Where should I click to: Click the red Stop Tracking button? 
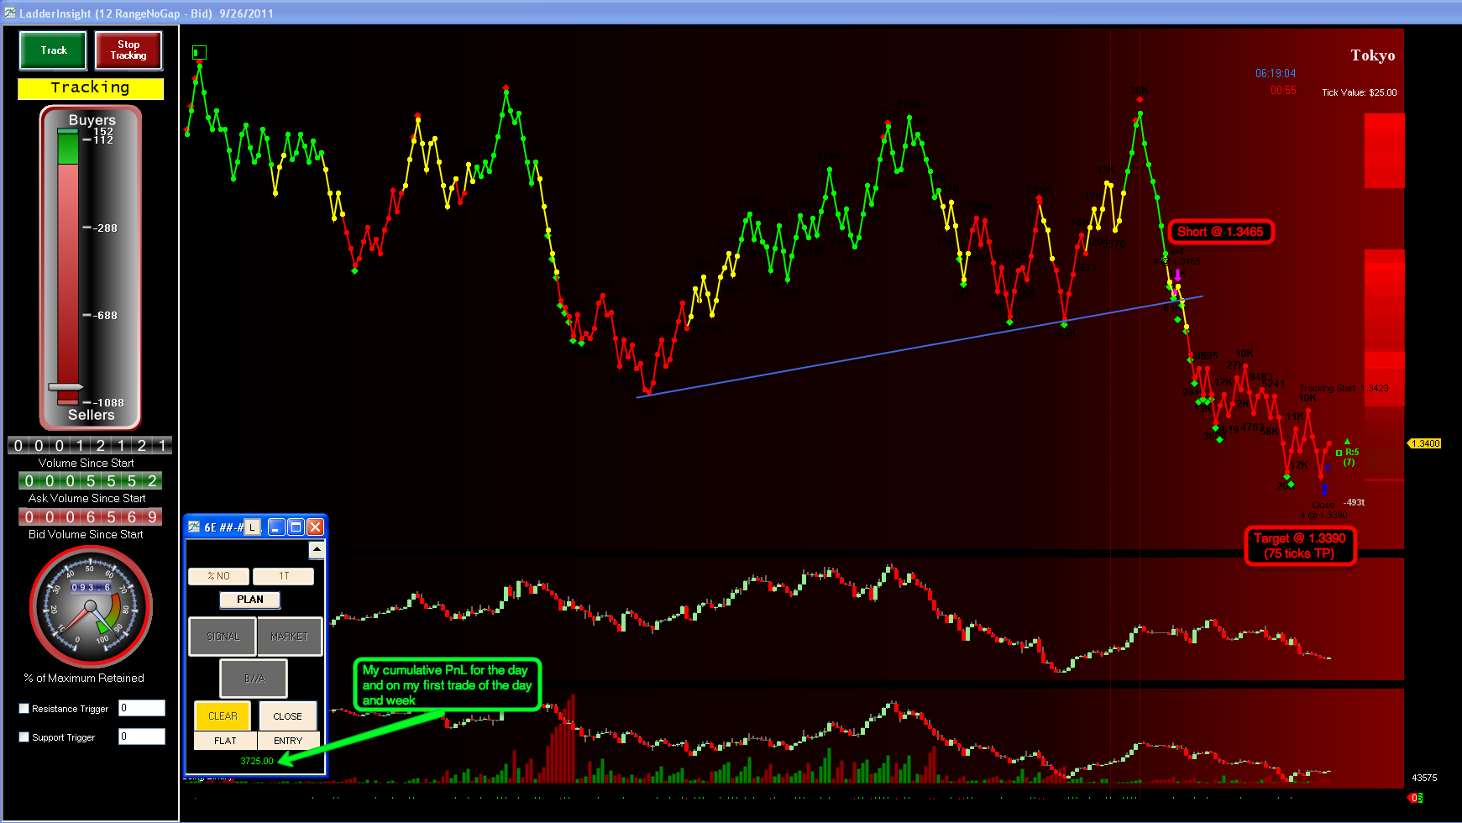pyautogui.click(x=128, y=50)
